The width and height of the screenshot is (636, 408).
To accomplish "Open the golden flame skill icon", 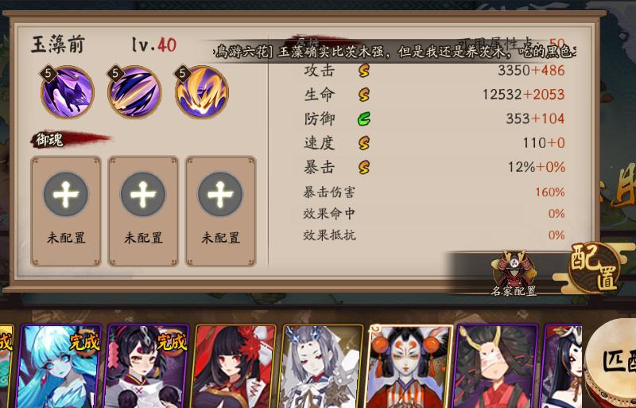I will pos(202,92).
